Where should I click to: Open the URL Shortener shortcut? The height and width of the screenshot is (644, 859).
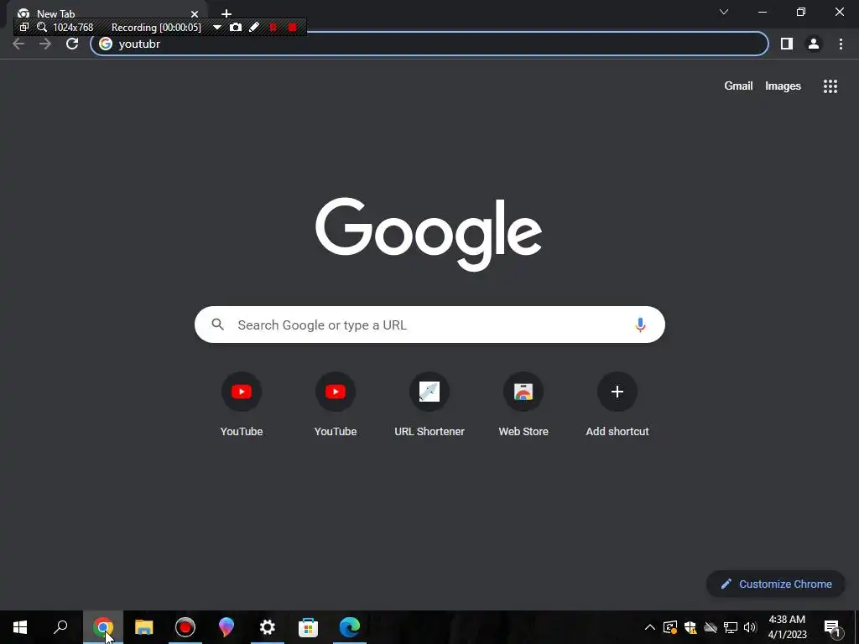click(x=429, y=405)
